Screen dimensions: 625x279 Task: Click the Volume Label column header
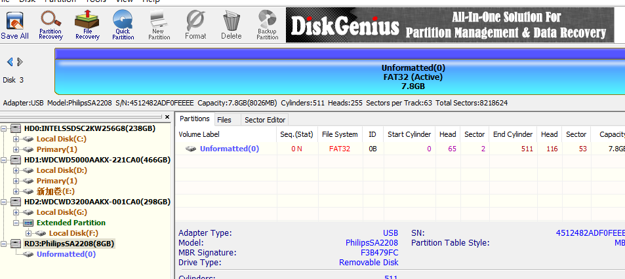click(226, 134)
